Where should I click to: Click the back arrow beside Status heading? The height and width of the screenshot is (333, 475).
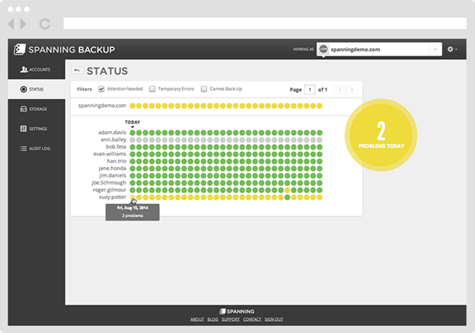coord(77,70)
